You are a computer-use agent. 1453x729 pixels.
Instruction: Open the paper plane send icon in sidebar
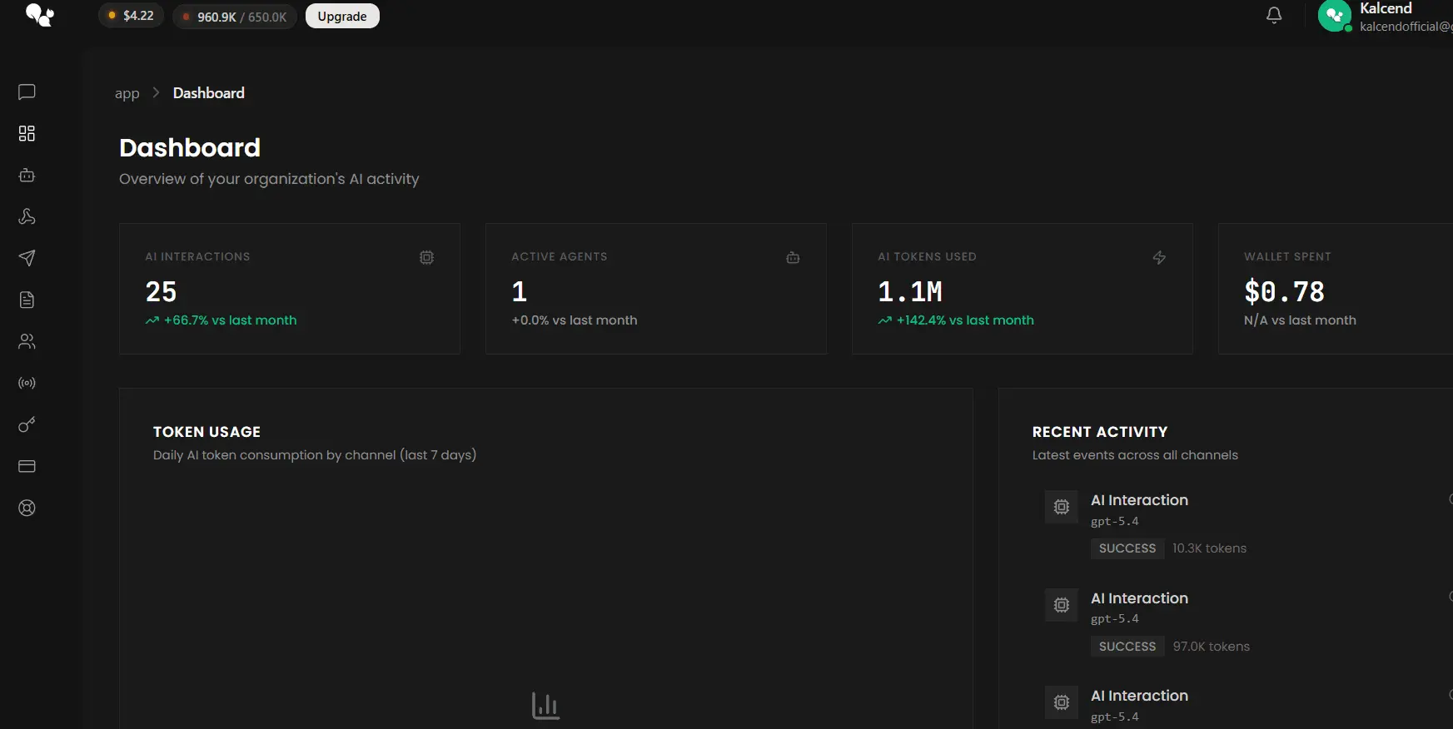click(x=27, y=258)
